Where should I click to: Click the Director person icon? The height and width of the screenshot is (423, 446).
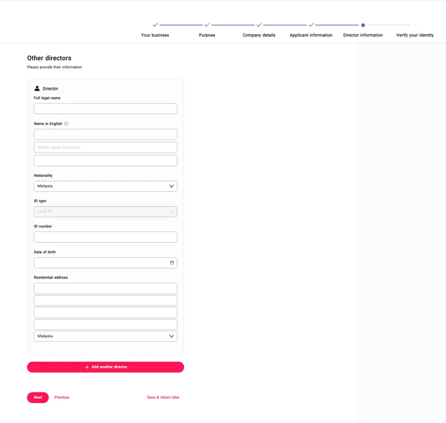point(37,88)
